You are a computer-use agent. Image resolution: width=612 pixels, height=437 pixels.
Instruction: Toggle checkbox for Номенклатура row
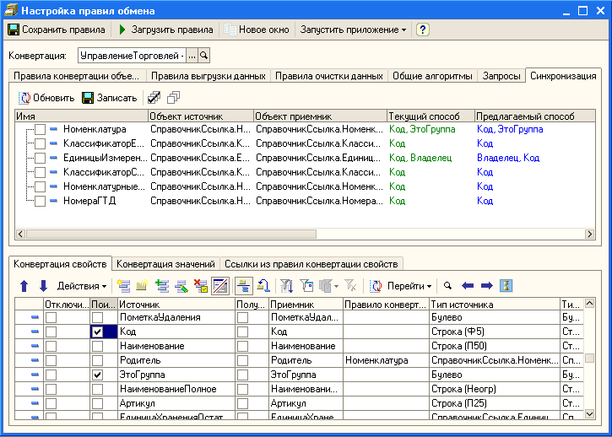click(41, 129)
